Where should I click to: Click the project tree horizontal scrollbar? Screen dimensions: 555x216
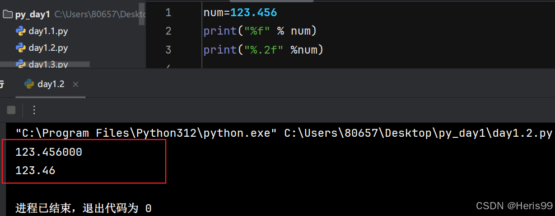point(45,65)
